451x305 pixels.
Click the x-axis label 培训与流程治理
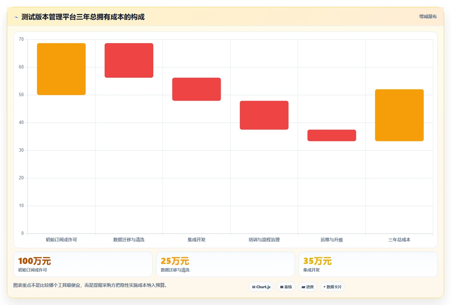click(x=264, y=240)
